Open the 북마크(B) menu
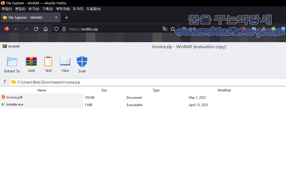Screen dimensions: 286x192 click(63, 9)
